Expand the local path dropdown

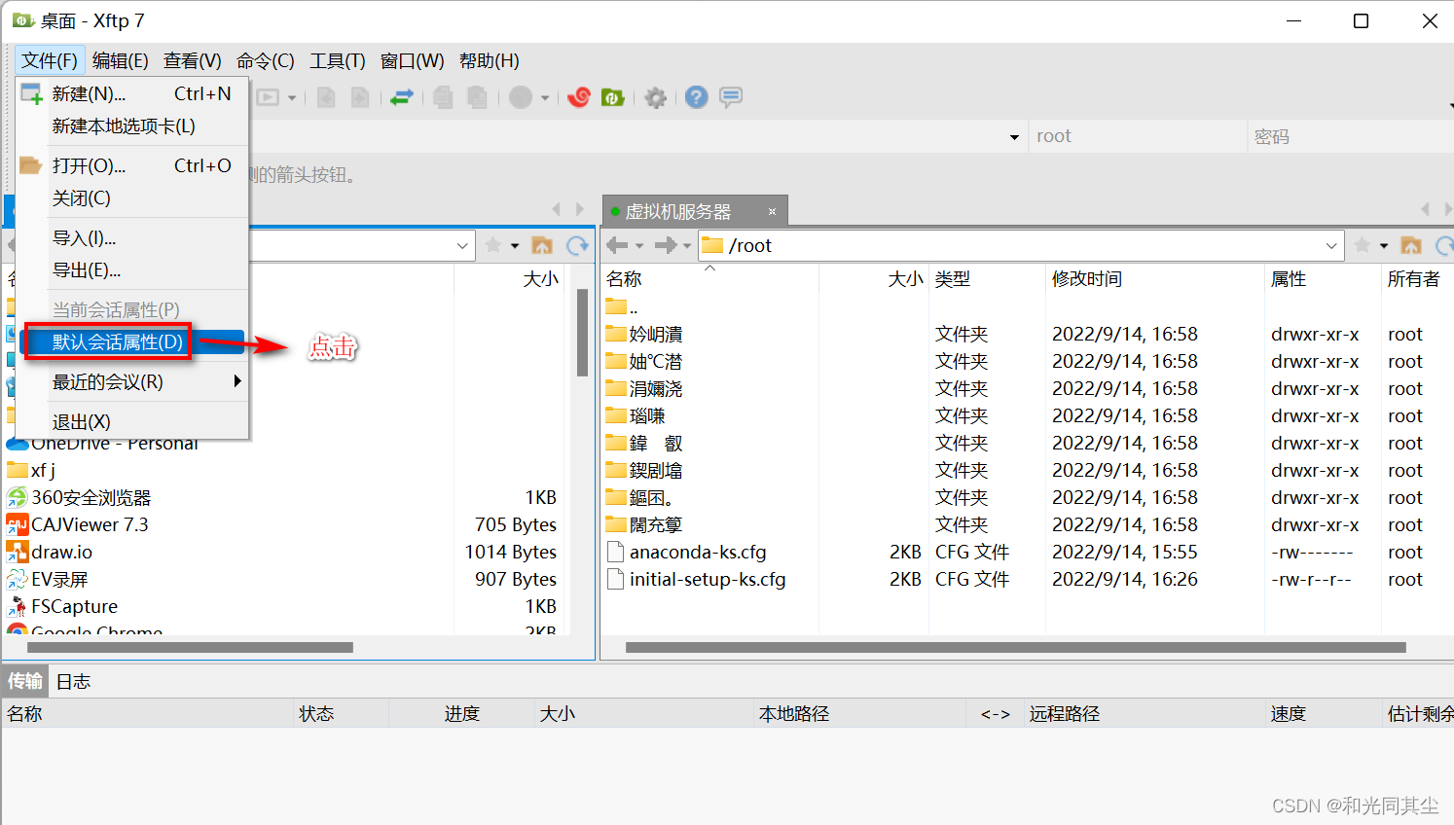[x=462, y=245]
